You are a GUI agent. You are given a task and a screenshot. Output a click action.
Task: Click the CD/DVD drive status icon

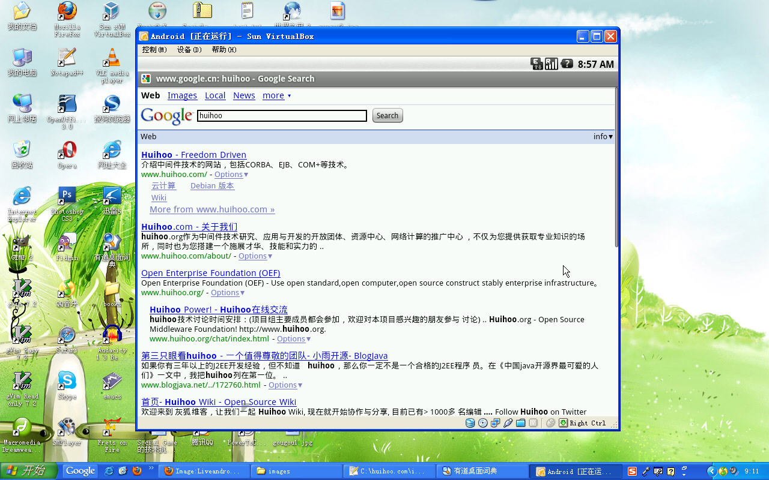coord(482,423)
